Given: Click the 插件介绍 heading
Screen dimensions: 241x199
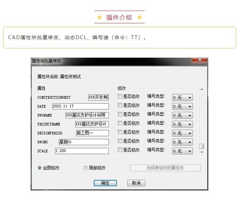Looking at the screenshot, I should (119, 17).
